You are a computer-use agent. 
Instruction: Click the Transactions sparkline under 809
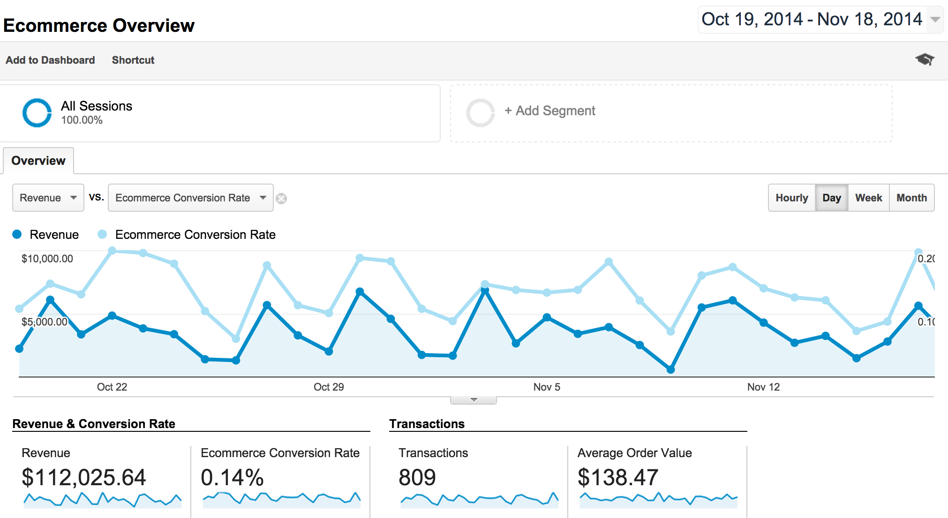coord(479,500)
